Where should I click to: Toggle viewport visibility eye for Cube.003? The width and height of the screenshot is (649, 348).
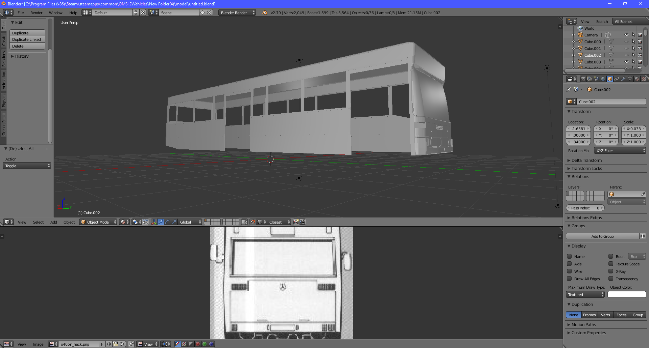627,62
